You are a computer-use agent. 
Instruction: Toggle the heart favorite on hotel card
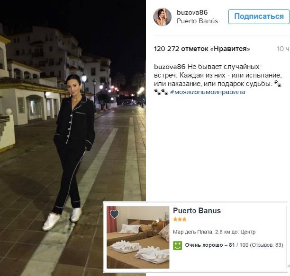tap(115, 214)
